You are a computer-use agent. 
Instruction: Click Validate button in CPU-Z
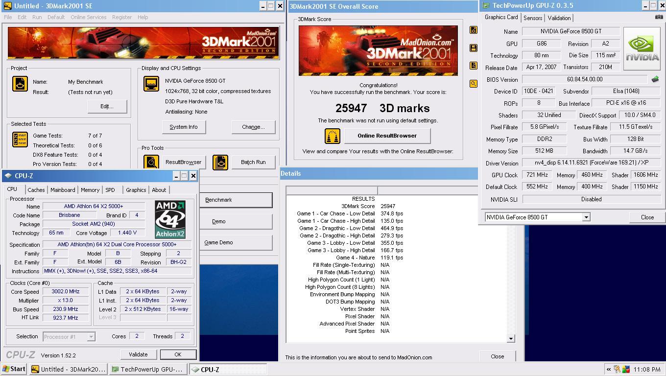pos(138,354)
